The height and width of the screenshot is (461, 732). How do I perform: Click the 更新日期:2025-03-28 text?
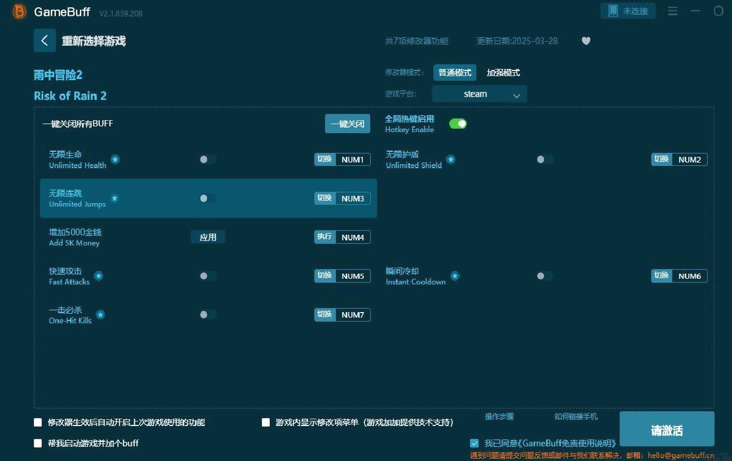click(517, 41)
